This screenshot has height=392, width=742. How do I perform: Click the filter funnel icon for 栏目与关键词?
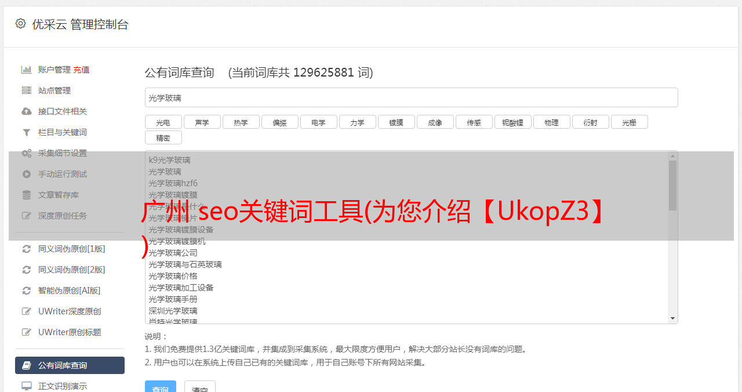(27, 132)
